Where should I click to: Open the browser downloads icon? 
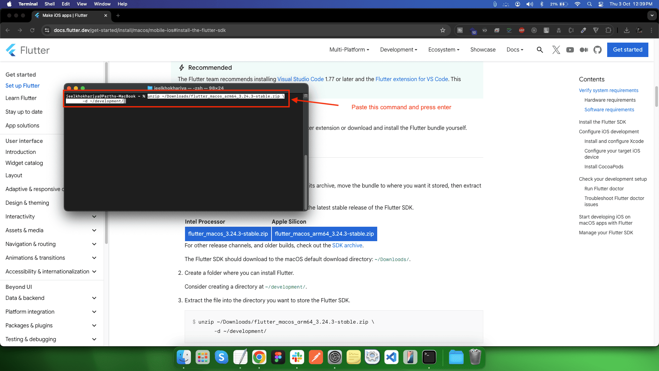(627, 30)
